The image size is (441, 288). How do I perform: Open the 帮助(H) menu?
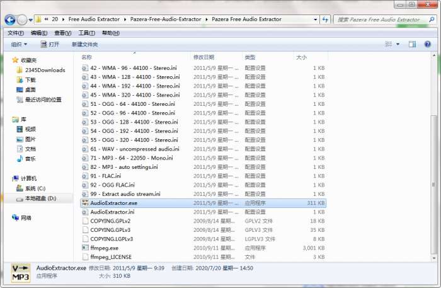(110, 33)
